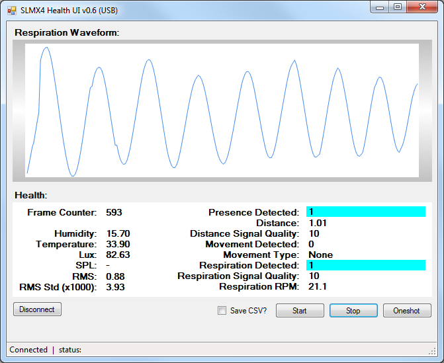Click the Movement Type value None
444x363 pixels.
pos(321,255)
